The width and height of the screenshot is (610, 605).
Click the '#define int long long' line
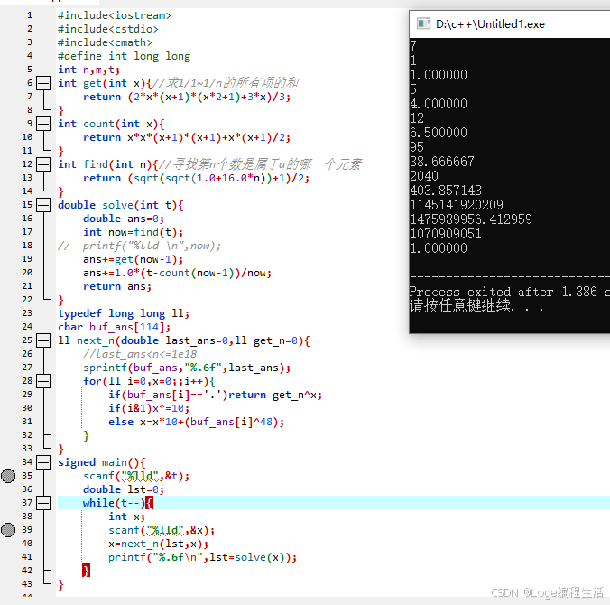(125, 56)
